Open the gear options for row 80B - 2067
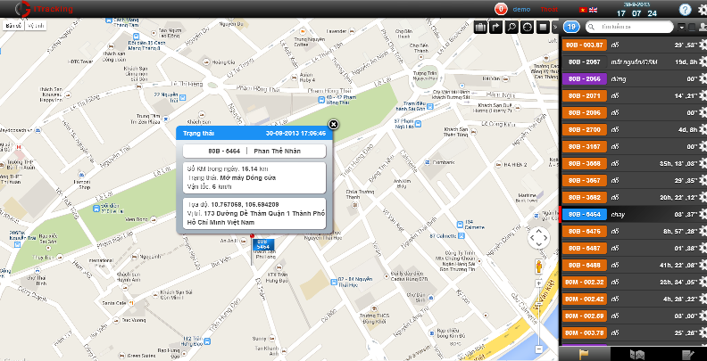This screenshot has height=361, width=707. tap(703, 62)
